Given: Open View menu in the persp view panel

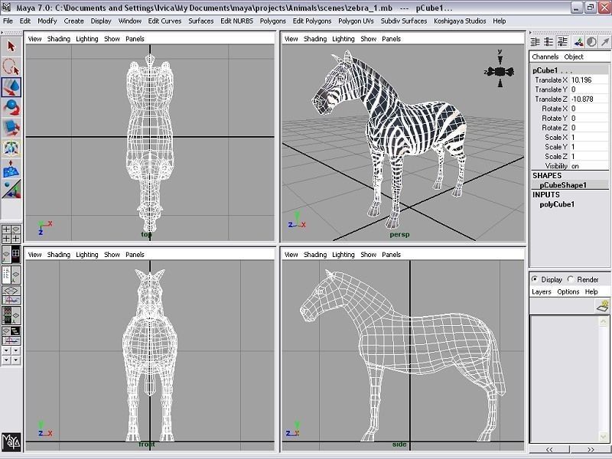Looking at the screenshot, I should 291,39.
